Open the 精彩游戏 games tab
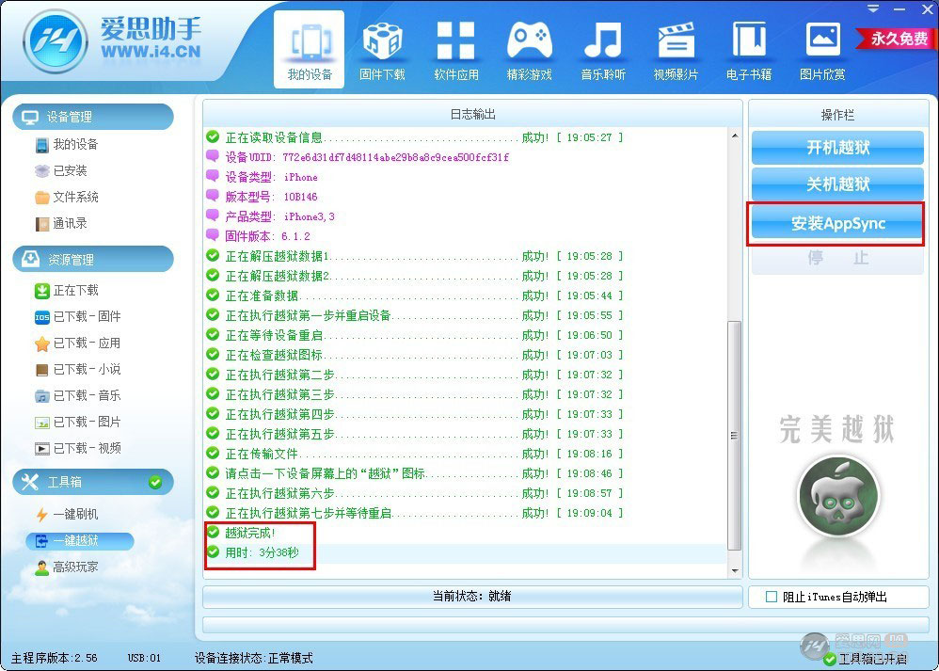 pos(530,50)
